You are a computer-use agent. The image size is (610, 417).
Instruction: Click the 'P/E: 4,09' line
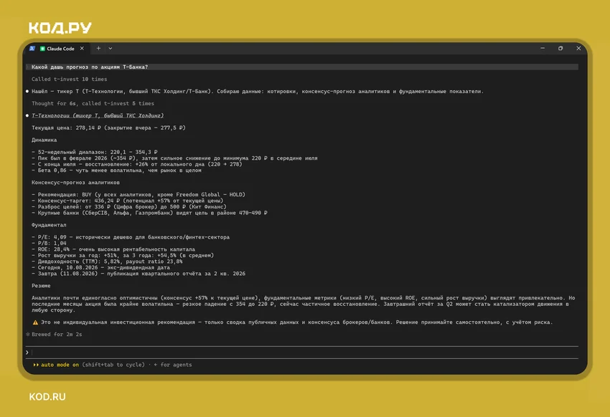(131, 237)
